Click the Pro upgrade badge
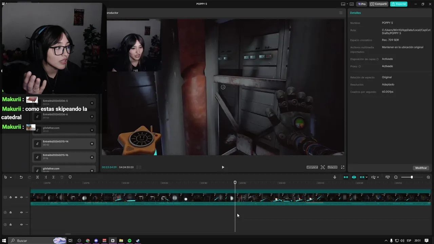Image resolution: width=434 pixels, height=244 pixels. click(x=361, y=4)
